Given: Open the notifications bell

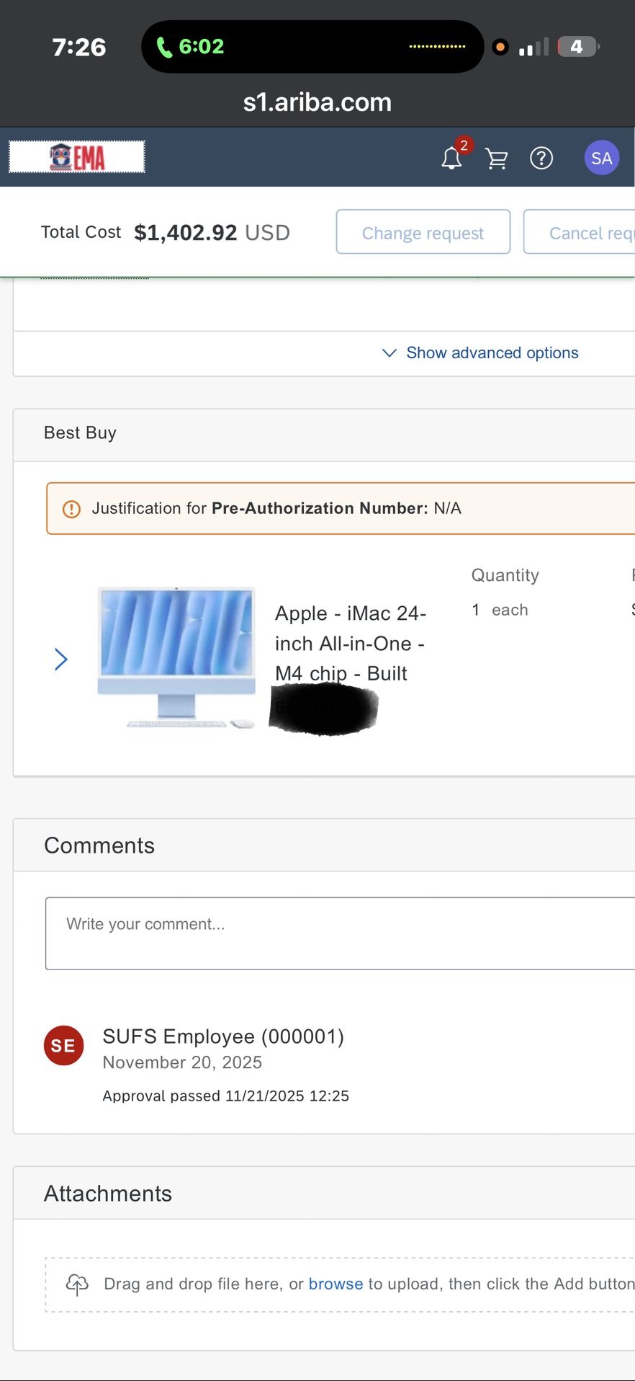Looking at the screenshot, I should [451, 158].
